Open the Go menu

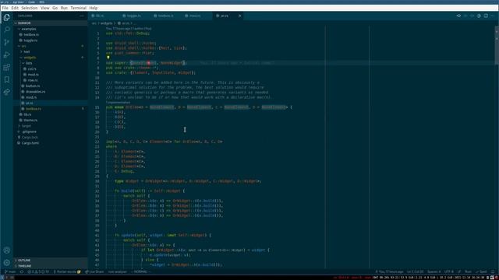(55, 8)
